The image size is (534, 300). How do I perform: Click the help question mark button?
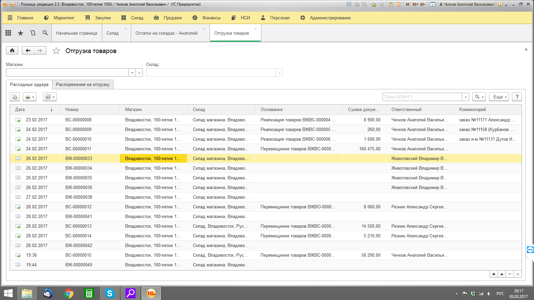[x=517, y=97]
